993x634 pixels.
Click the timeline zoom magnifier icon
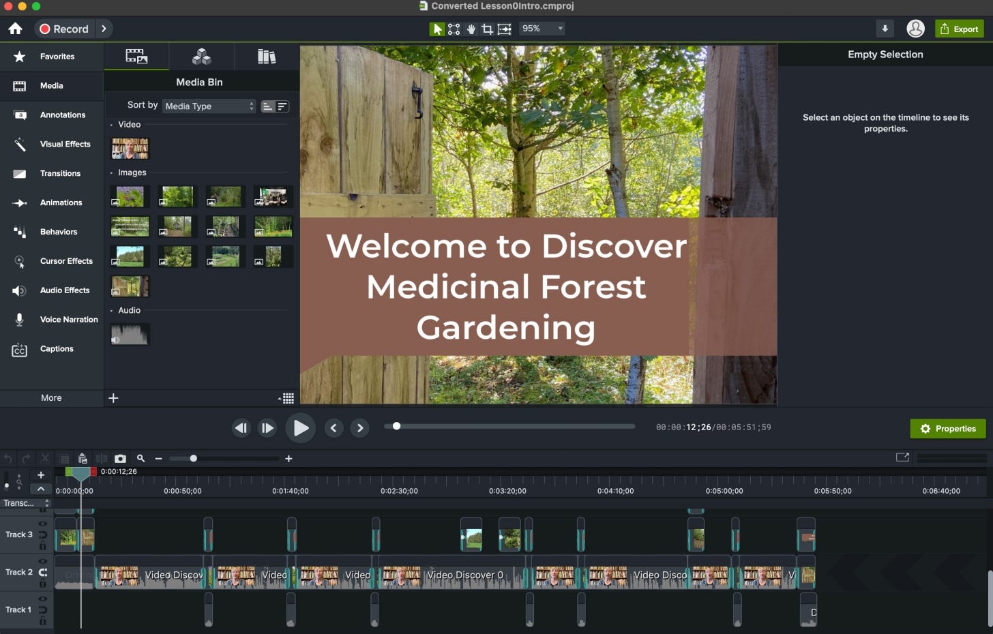point(140,459)
